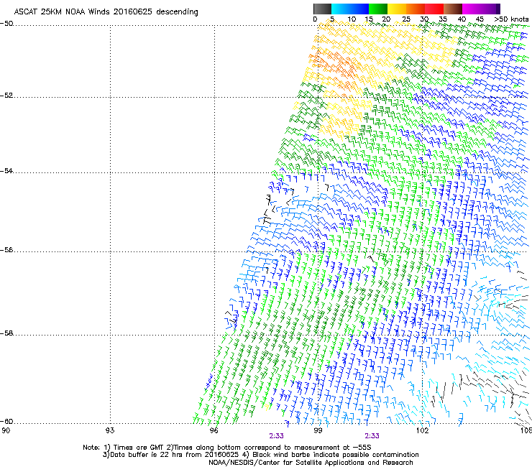Screen dimensions: 532x467
Task: Select the "-56" latitude axis label
Action: [6, 250]
